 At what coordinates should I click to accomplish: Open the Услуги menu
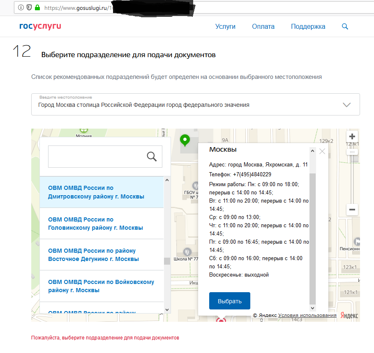point(225,26)
